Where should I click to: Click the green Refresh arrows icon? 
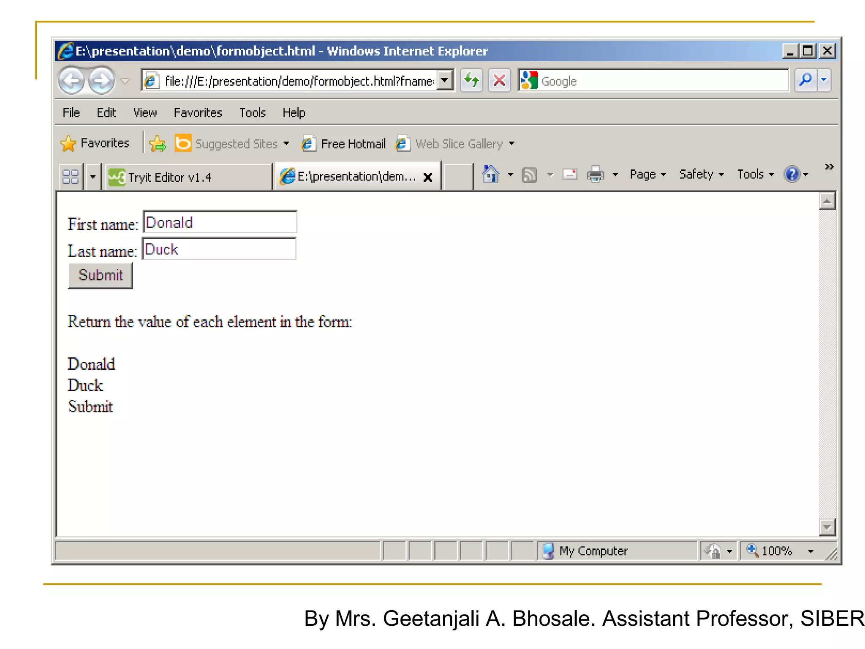(x=471, y=80)
